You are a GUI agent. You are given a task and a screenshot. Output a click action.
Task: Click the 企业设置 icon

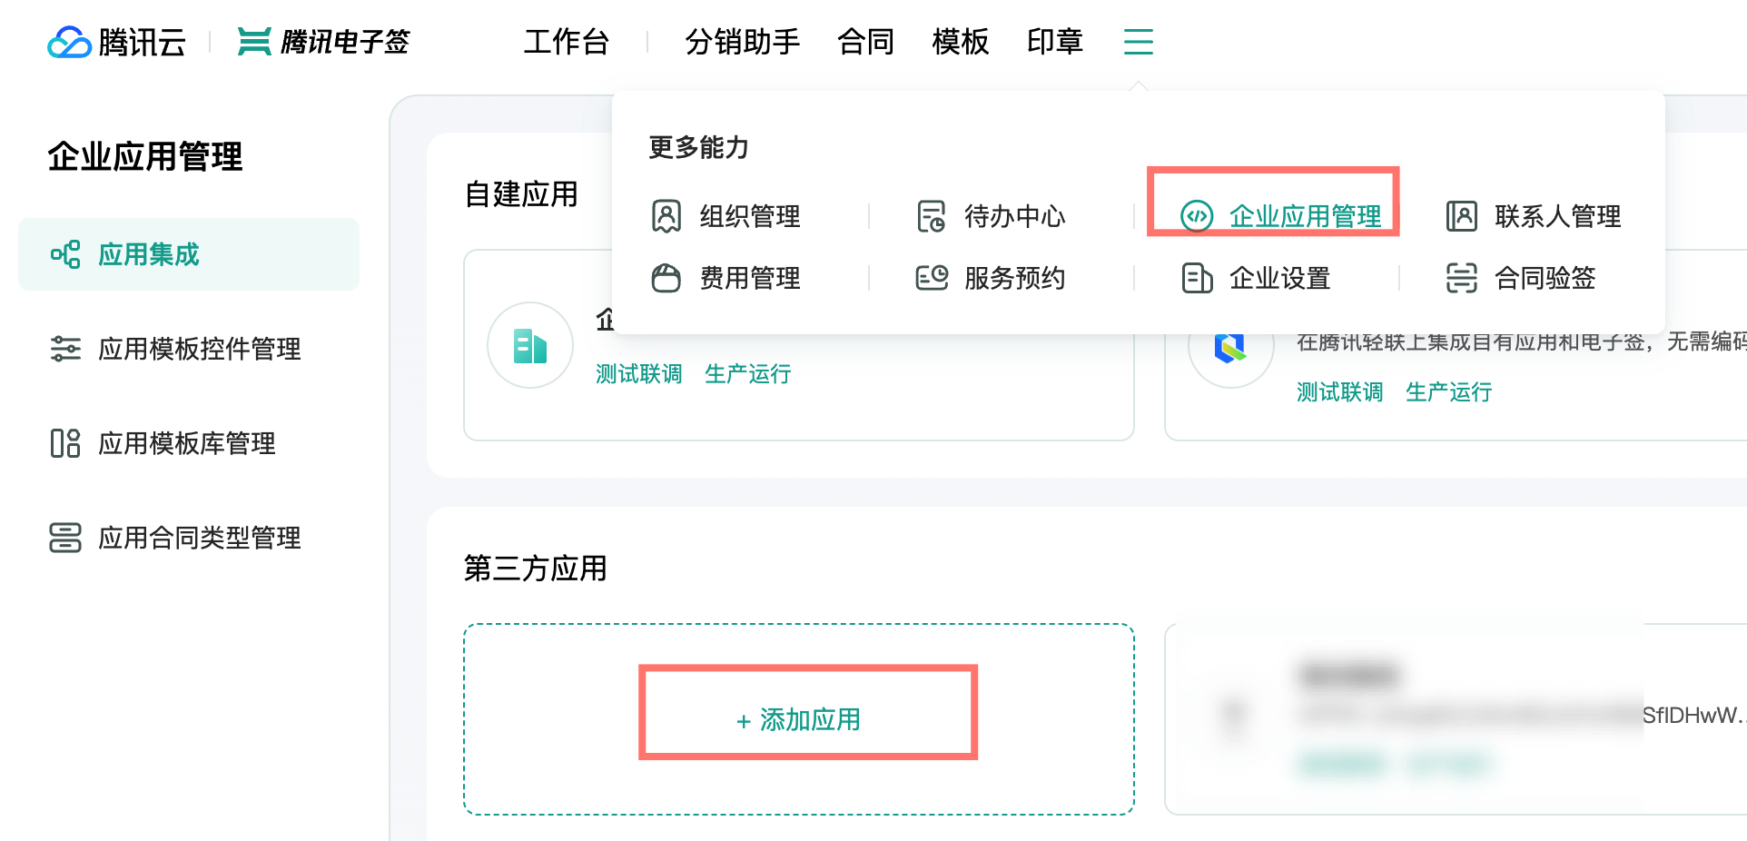pyautogui.click(x=1197, y=278)
